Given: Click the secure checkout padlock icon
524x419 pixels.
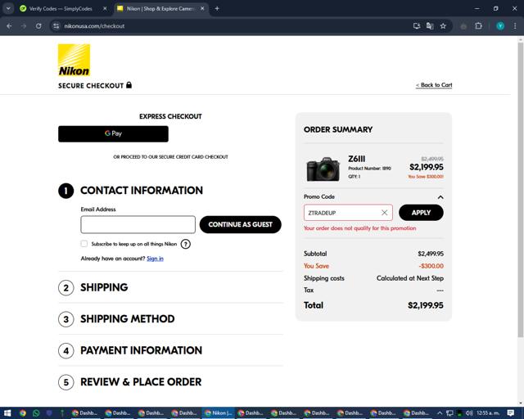Looking at the screenshot, I should tap(129, 85).
